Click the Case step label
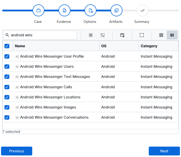Image resolution: width=181 pixels, height=157 pixels. (x=38, y=22)
